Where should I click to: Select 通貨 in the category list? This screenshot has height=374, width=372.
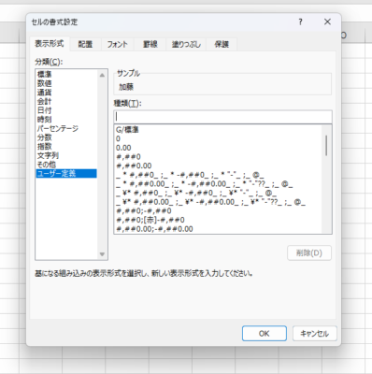click(x=66, y=93)
